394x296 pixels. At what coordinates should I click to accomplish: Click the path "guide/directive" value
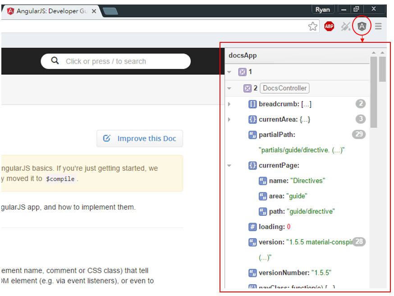pos(311,211)
